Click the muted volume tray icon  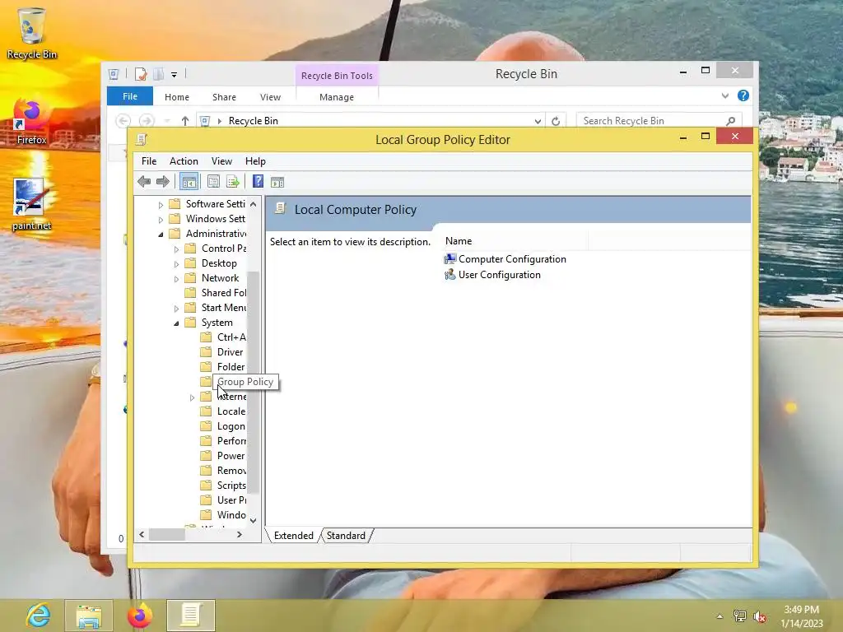[760, 616]
